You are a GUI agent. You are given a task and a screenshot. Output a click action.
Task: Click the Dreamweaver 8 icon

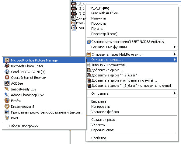pyautogui.click(x=7, y=106)
